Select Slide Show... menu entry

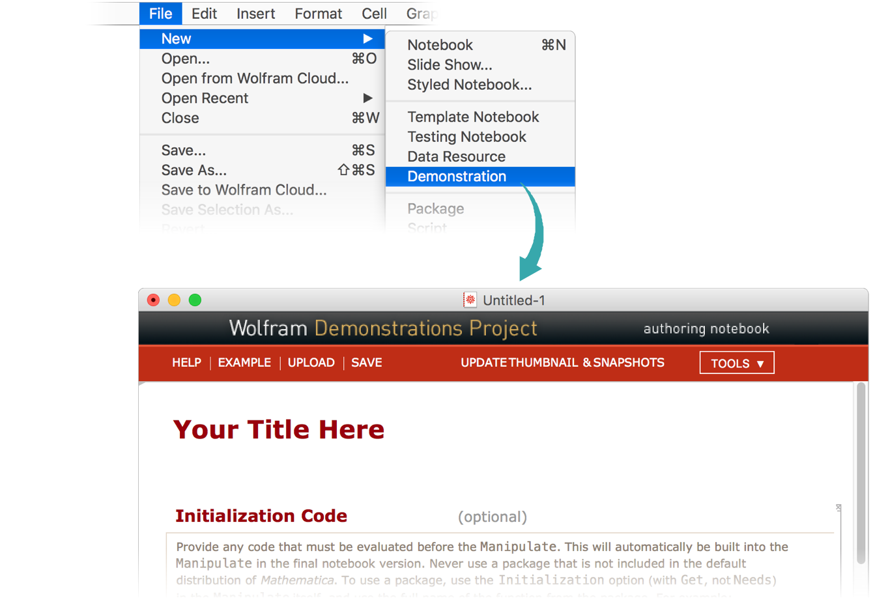pyautogui.click(x=450, y=65)
